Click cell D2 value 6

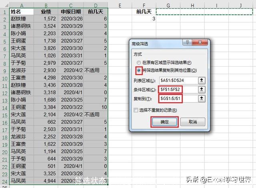(96, 19)
